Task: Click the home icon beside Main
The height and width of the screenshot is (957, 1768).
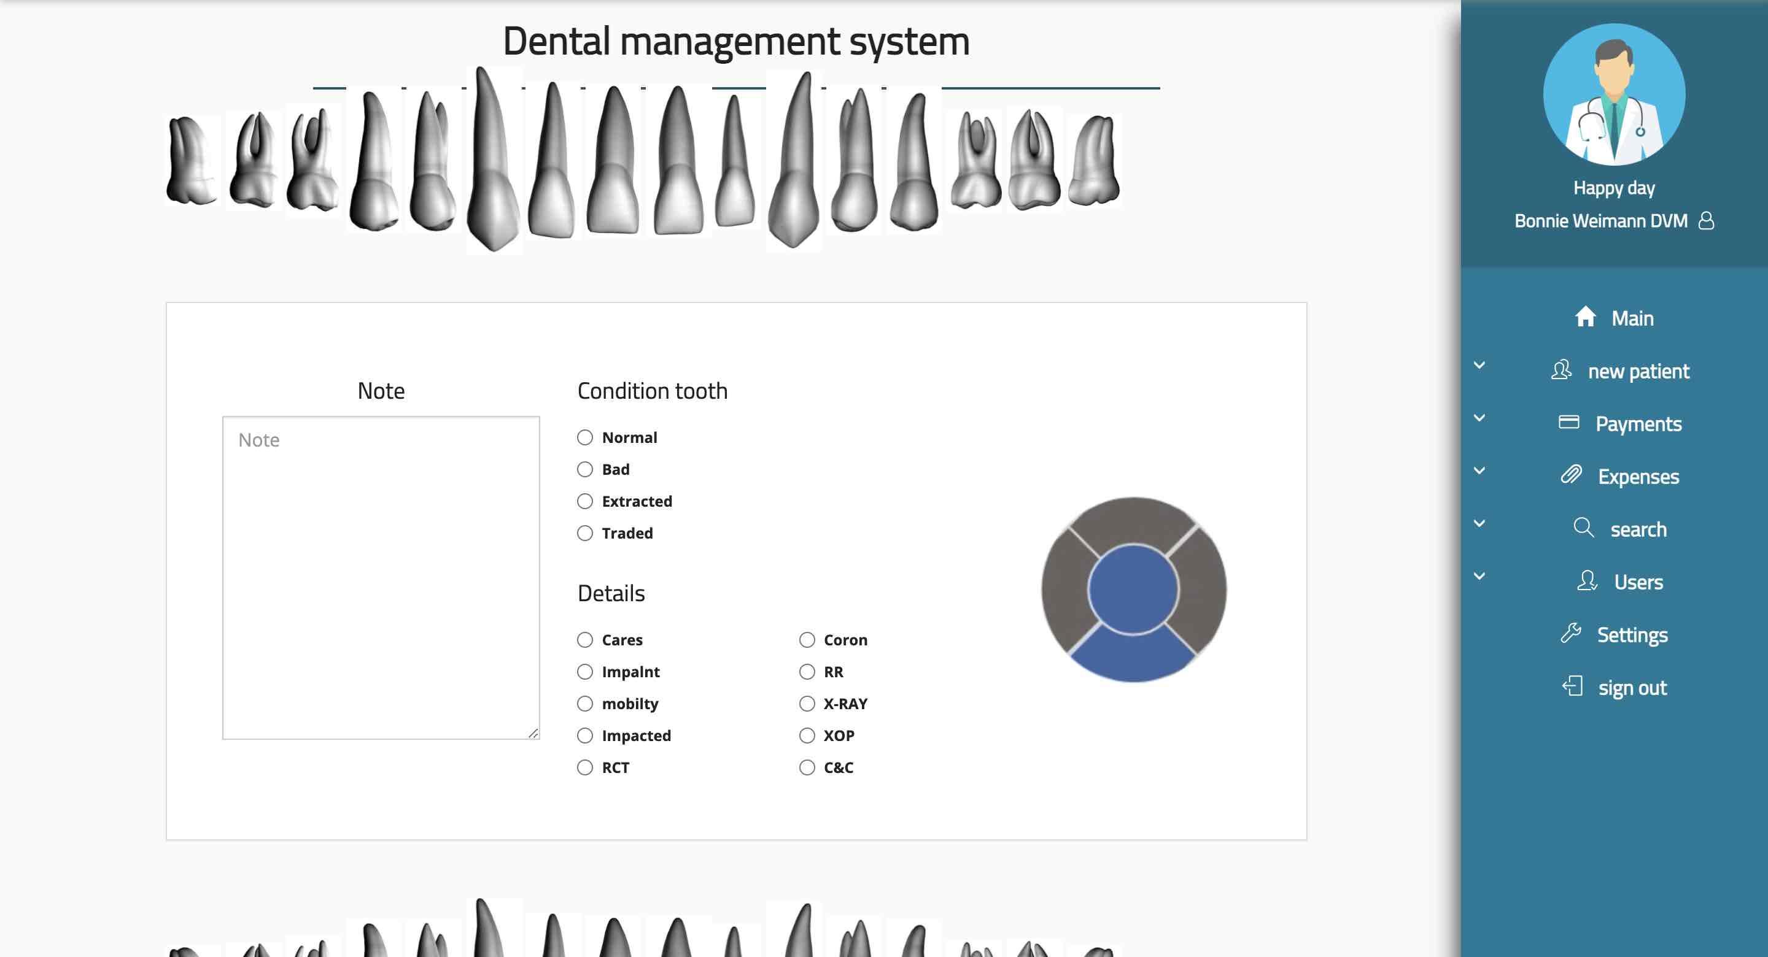Action: pos(1584,317)
